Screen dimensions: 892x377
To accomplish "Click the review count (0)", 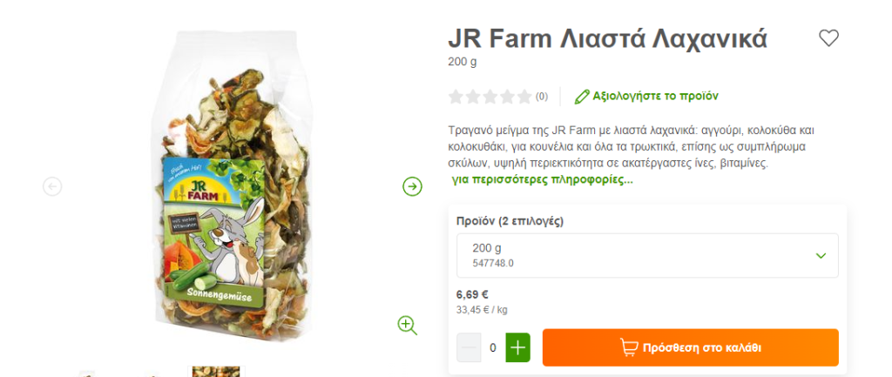I will pos(542,97).
